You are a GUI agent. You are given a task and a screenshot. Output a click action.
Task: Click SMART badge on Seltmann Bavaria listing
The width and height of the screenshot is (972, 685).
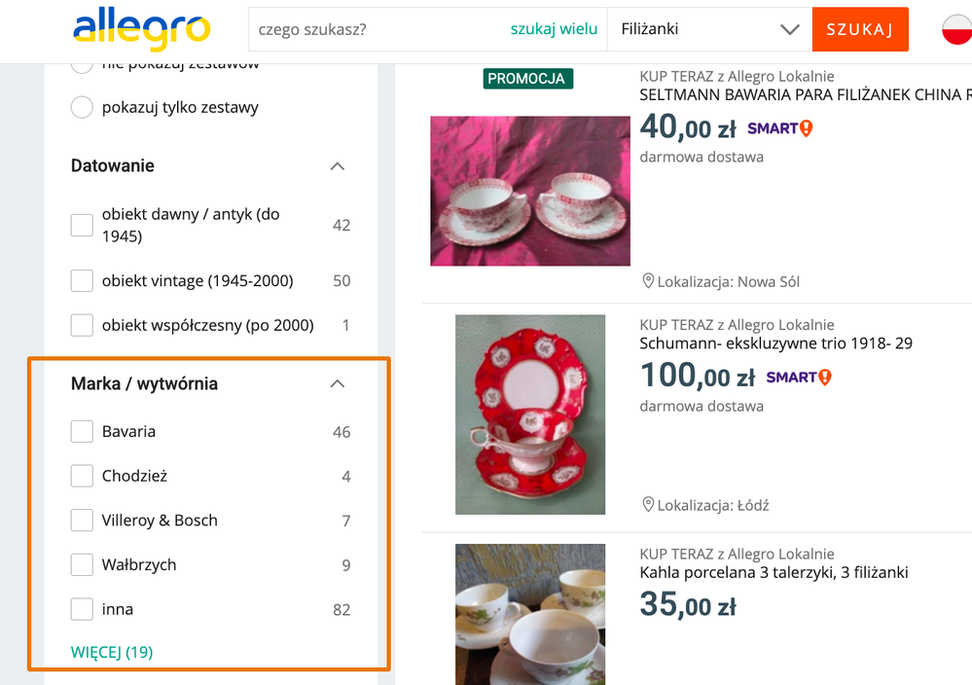779,128
